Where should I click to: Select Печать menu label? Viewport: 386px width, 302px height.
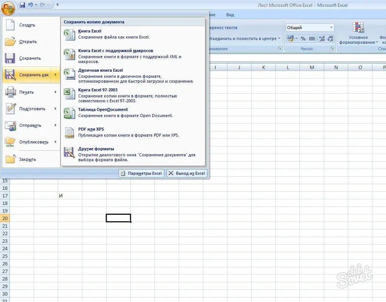point(26,92)
